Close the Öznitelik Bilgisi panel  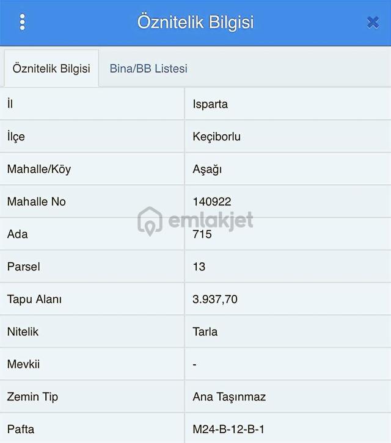coord(373,23)
